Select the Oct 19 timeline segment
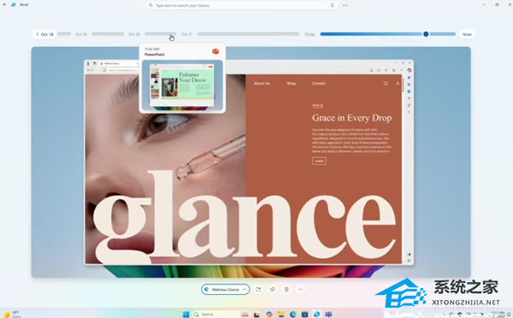This screenshot has width=513, height=318. [x=108, y=33]
